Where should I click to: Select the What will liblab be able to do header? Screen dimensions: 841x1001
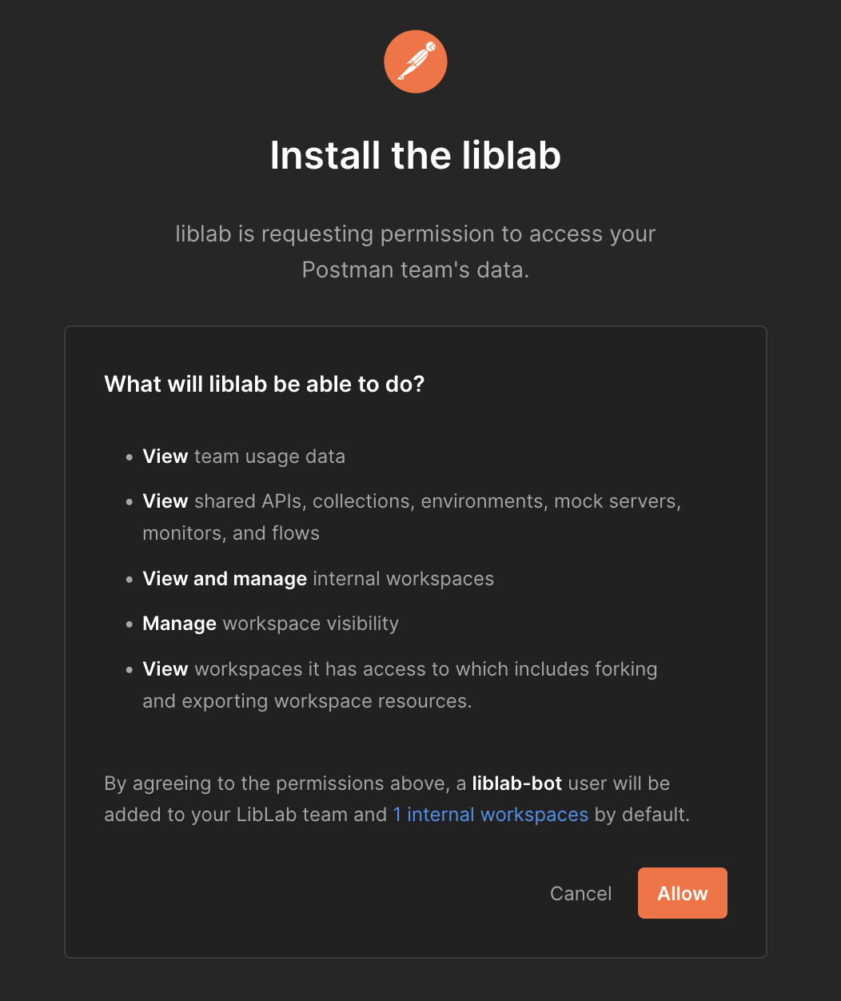(x=265, y=384)
